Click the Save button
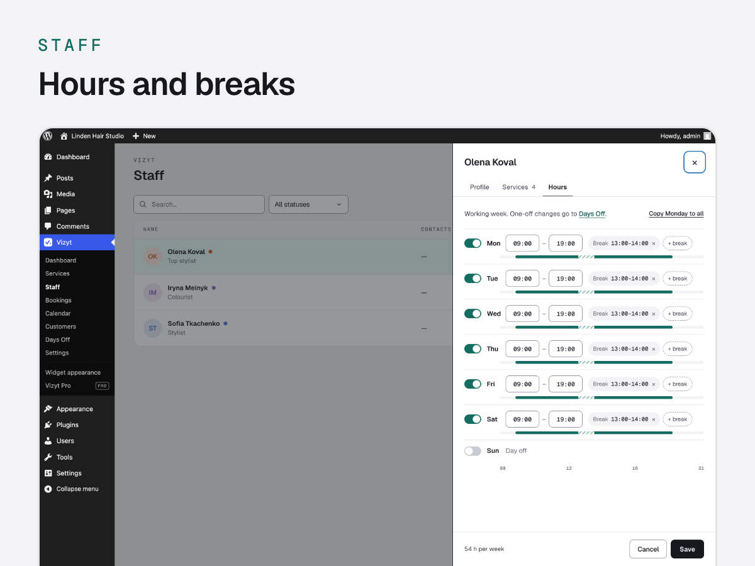This screenshot has width=755, height=566. click(x=687, y=549)
